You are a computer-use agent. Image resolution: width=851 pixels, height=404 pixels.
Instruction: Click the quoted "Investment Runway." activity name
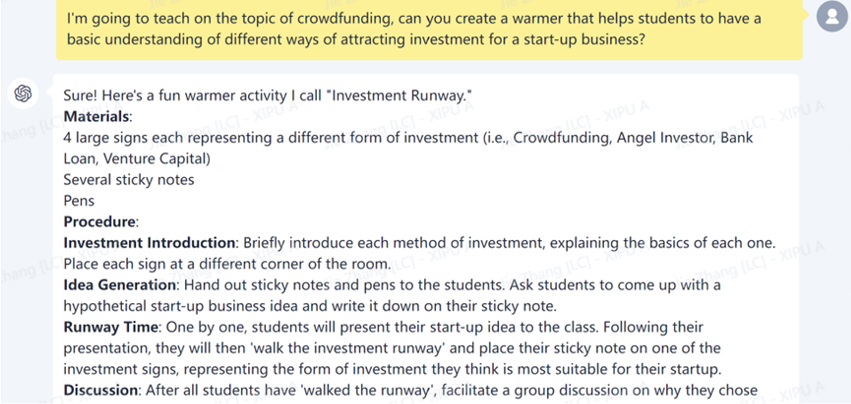[x=402, y=95]
